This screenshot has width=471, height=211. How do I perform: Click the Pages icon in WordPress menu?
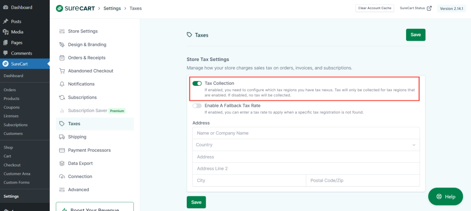pos(6,43)
